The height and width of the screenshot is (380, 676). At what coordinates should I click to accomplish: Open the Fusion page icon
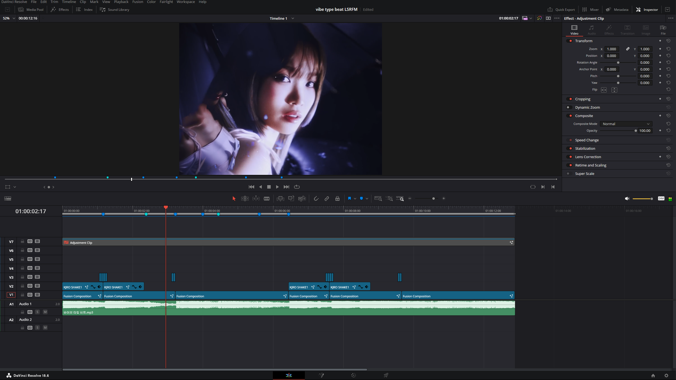(321, 375)
